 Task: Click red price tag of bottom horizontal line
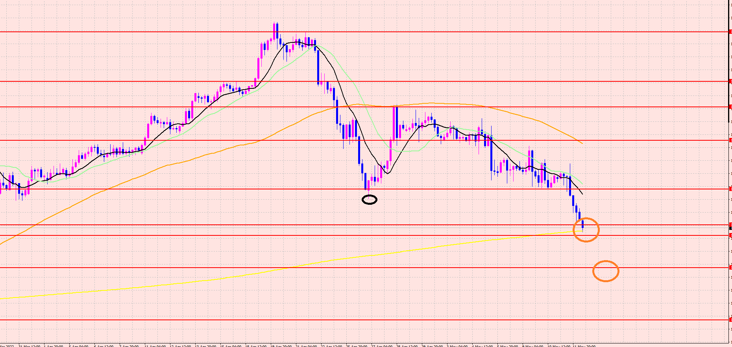730,319
